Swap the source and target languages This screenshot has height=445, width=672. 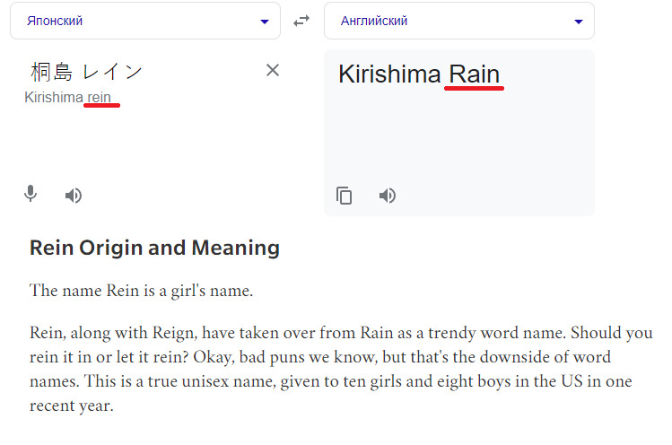point(301,21)
